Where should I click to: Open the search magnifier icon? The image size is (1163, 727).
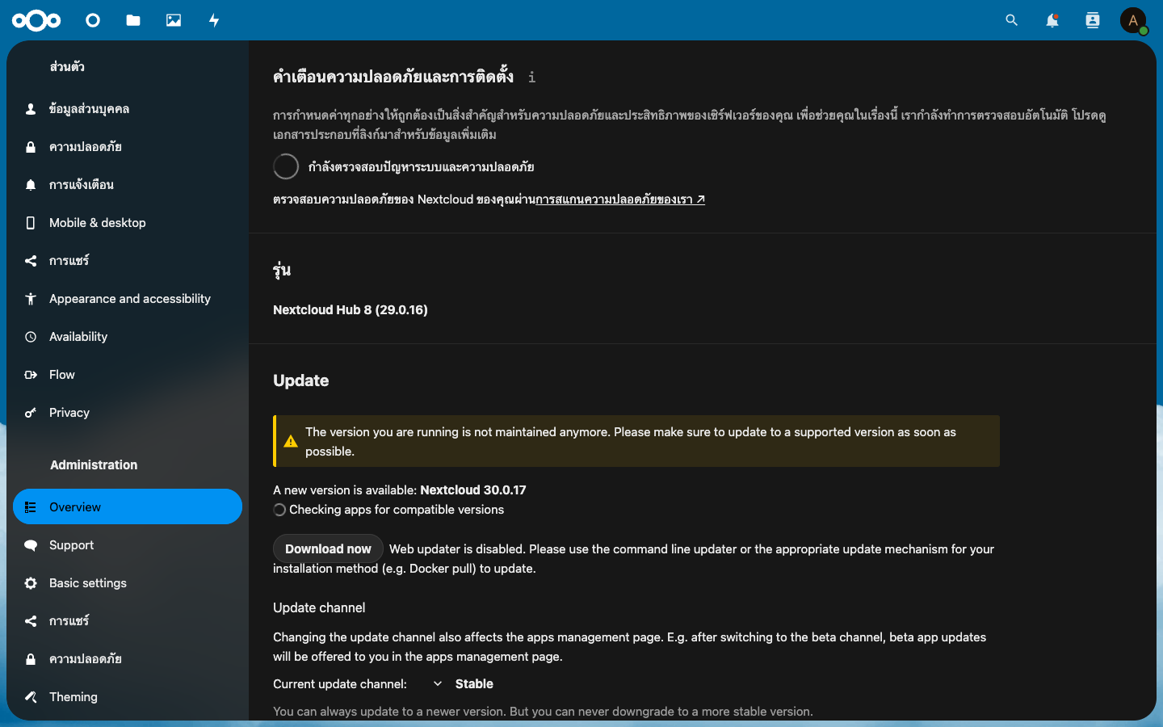[x=1011, y=20]
